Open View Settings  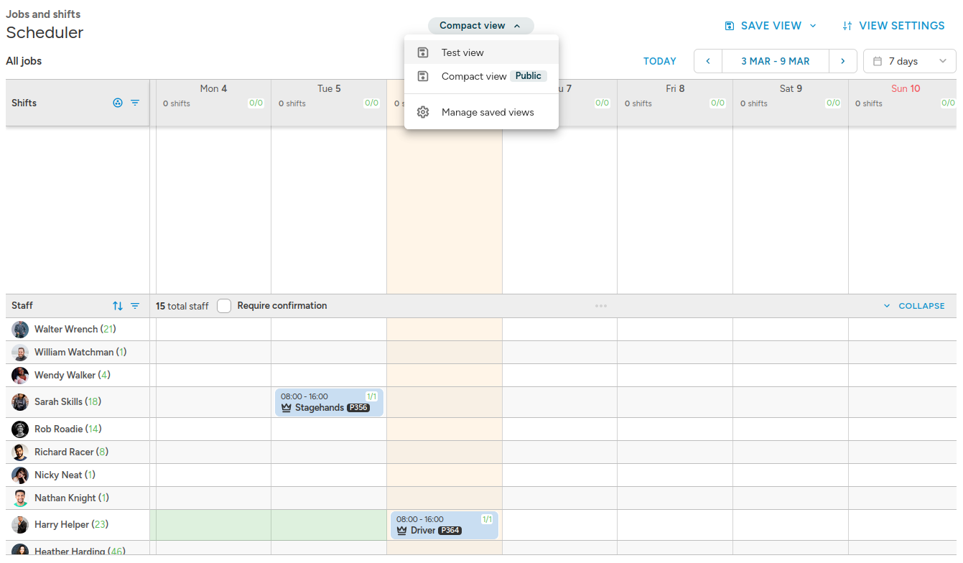893,26
